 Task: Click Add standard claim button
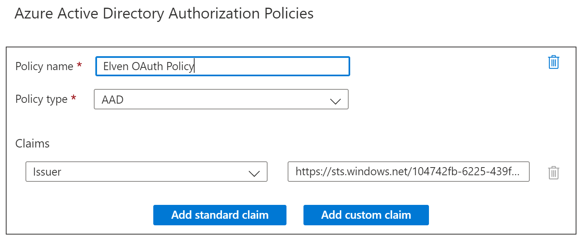coord(220,215)
